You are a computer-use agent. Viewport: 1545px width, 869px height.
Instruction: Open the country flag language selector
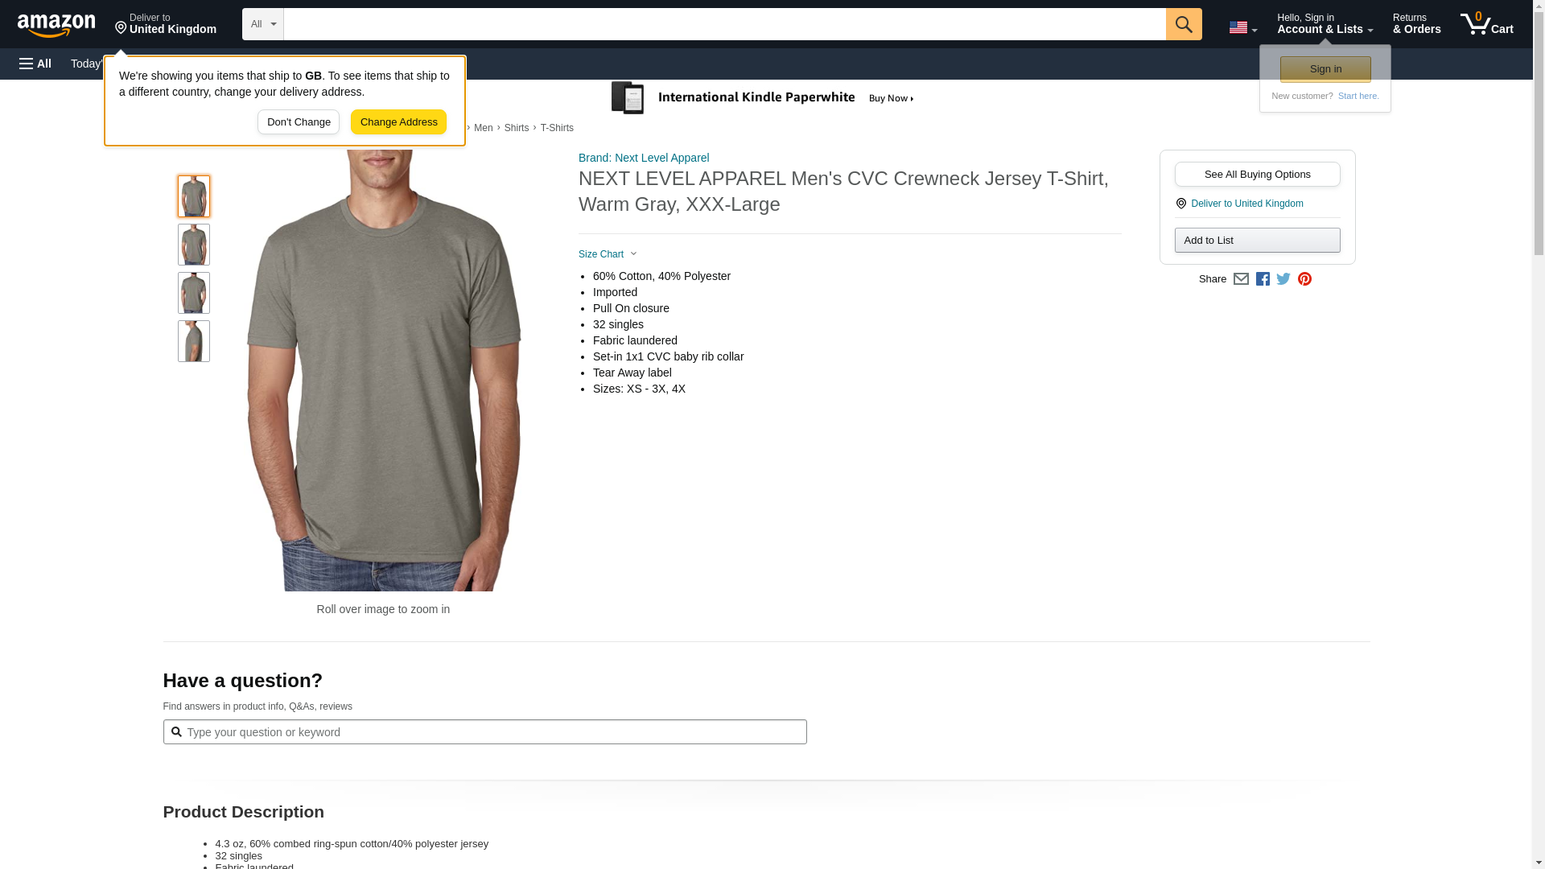pos(1242,27)
